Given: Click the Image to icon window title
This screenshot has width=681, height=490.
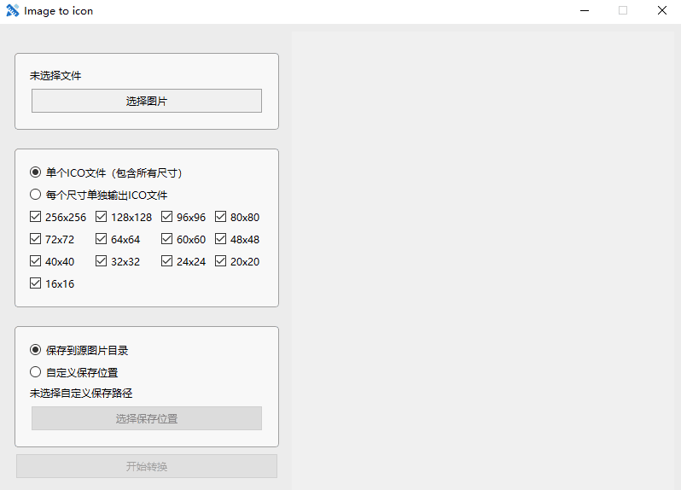Looking at the screenshot, I should (58, 11).
